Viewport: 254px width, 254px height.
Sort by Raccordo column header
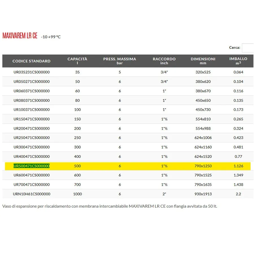(164, 61)
